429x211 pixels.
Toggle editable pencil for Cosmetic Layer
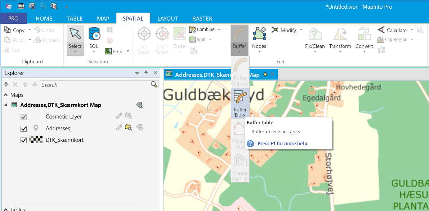pos(119,116)
